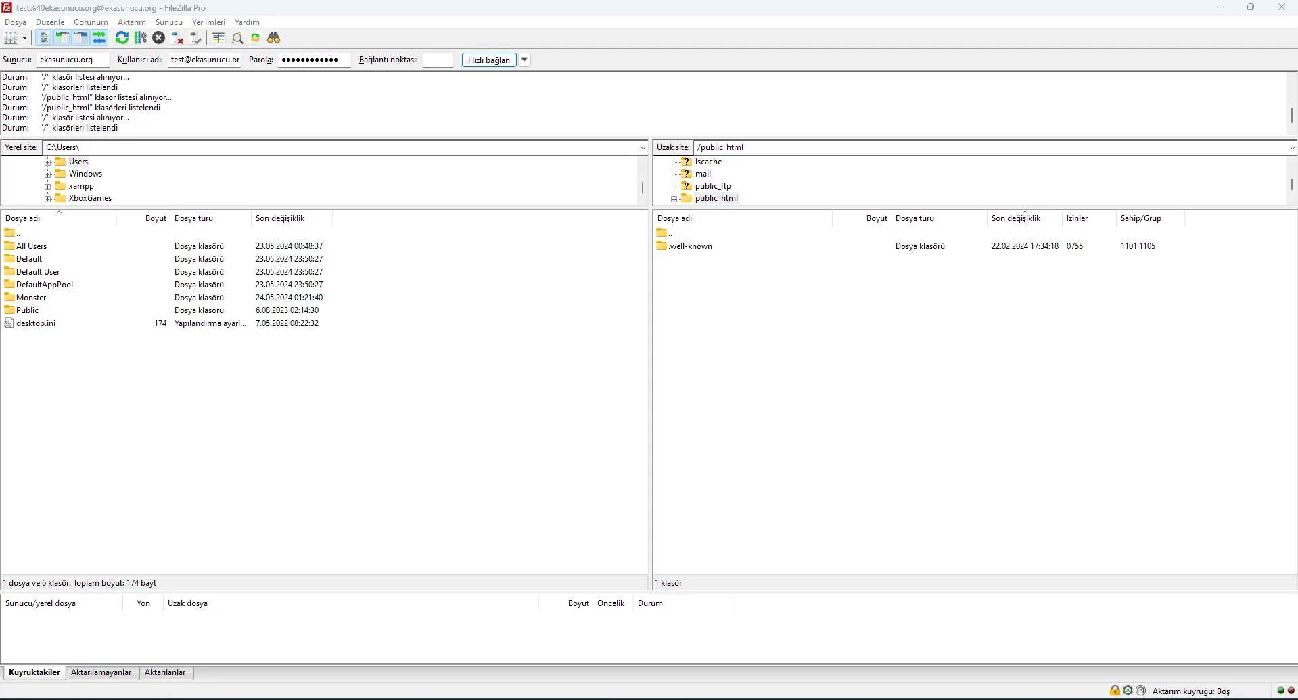Open the Düzenle menu

tap(50, 22)
